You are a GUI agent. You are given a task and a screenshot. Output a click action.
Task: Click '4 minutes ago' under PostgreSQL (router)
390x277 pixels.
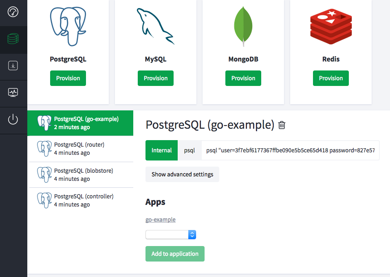[72, 153]
